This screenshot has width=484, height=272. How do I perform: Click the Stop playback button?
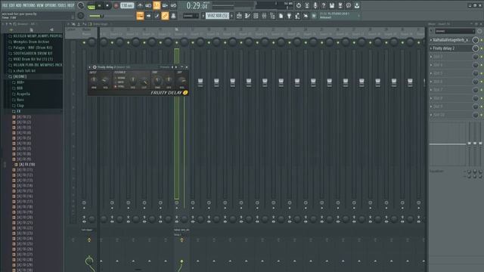pos(107,5)
